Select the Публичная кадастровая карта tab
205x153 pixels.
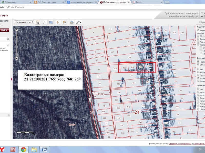pyautogui.click(x=115, y=2)
